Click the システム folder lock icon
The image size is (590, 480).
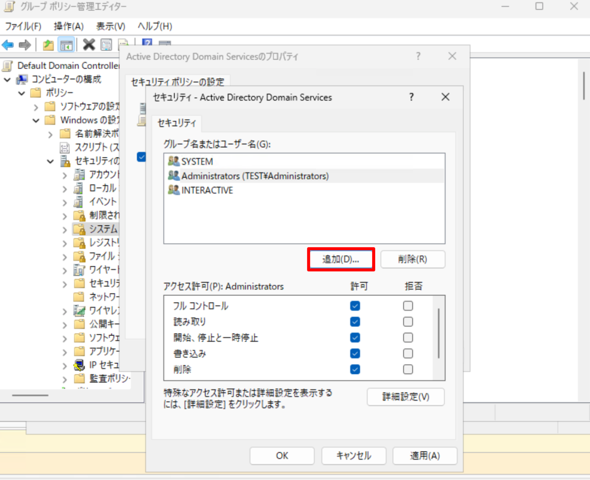[79, 229]
